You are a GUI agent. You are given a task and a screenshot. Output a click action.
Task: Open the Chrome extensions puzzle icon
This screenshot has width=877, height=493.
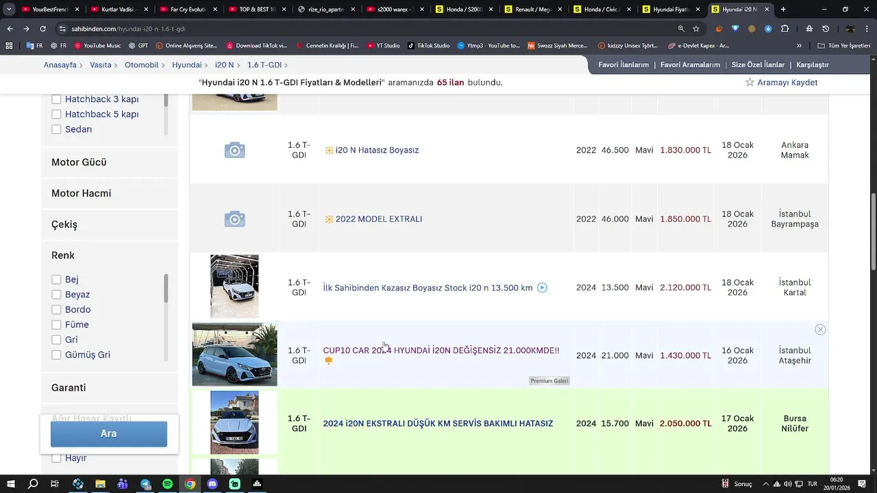785,29
